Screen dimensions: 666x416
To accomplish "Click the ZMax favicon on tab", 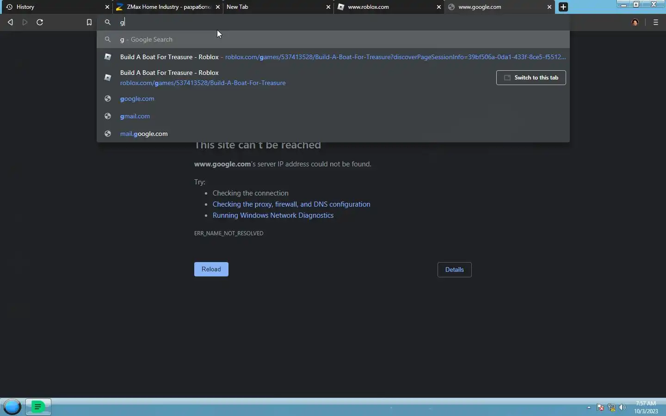I will click(119, 7).
